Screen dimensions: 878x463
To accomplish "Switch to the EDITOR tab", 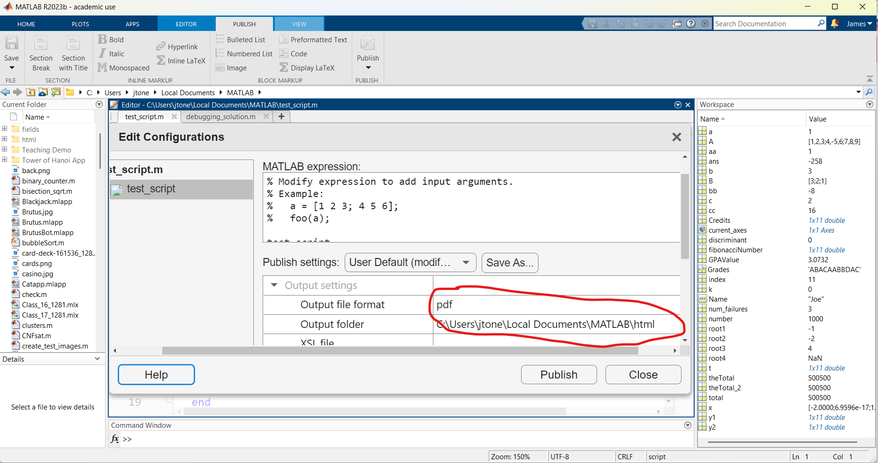I will [186, 24].
